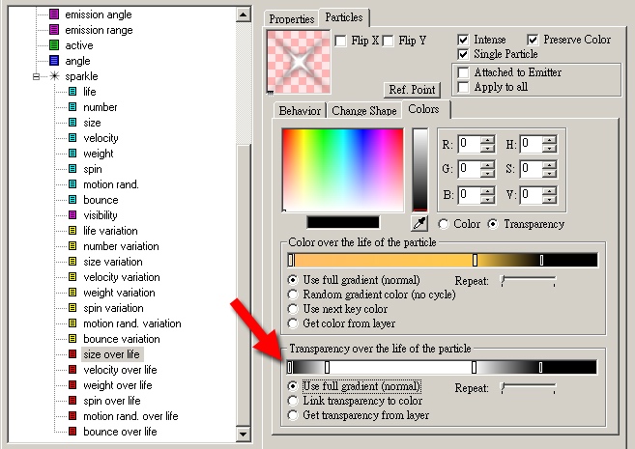Click the teal icon beside velocity

[72, 138]
